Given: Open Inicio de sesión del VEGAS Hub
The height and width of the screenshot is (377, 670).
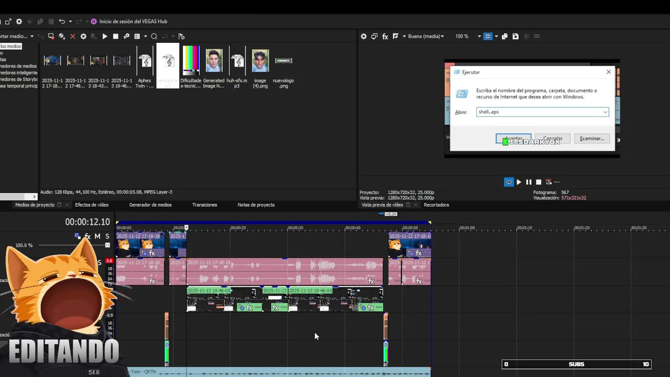Looking at the screenshot, I should pyautogui.click(x=133, y=21).
